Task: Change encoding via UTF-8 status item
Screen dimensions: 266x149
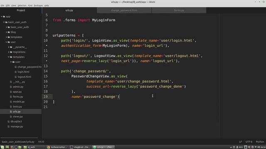Action: tap(249, 142)
